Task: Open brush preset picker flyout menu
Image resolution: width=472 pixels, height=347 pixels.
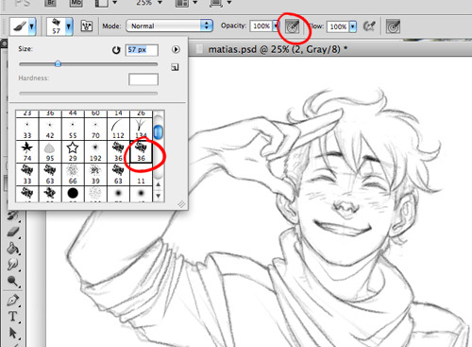Action: [x=176, y=49]
